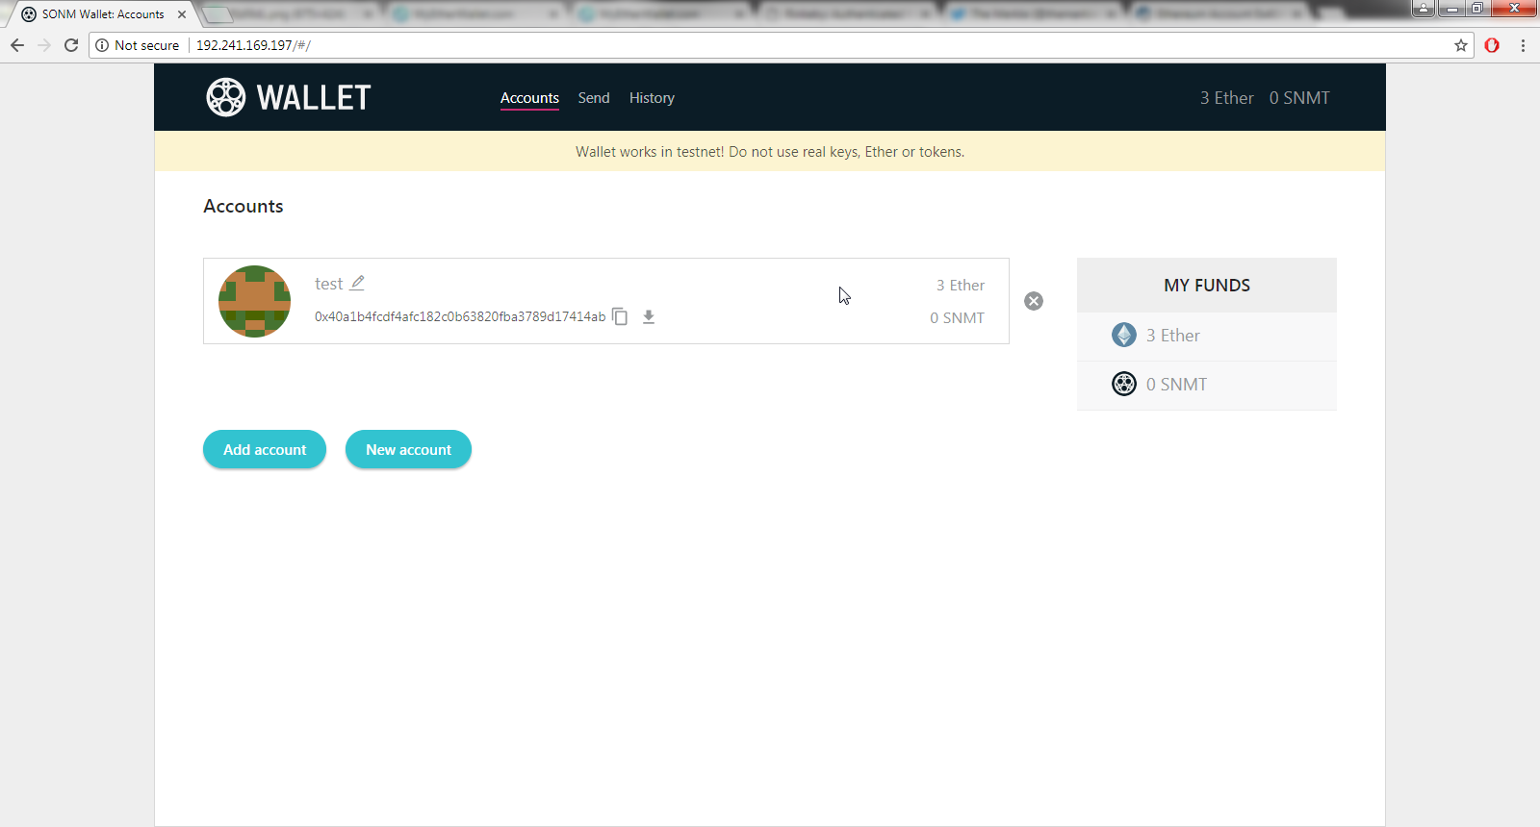Click the account address 0x40a1b4fcdf4afc…

460,316
